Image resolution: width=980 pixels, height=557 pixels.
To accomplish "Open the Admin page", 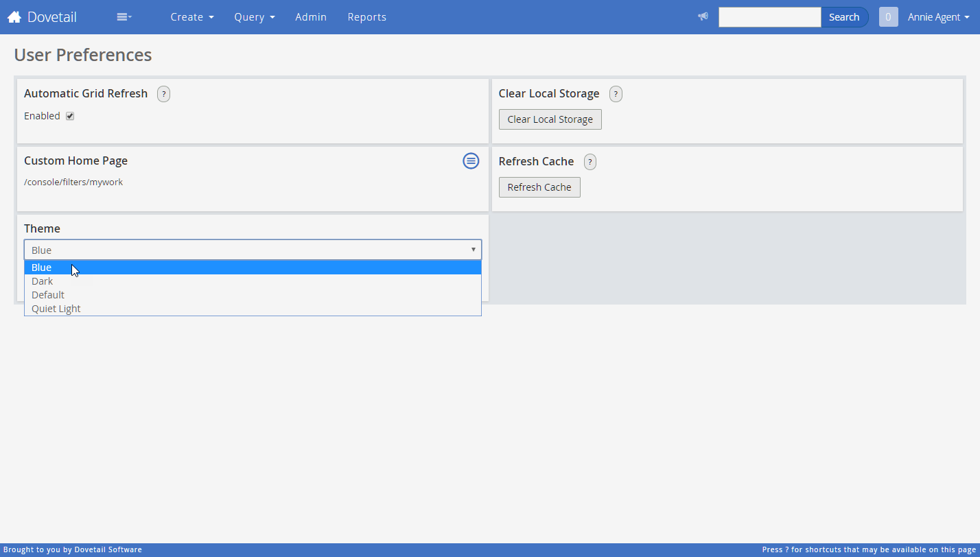I will tap(311, 17).
